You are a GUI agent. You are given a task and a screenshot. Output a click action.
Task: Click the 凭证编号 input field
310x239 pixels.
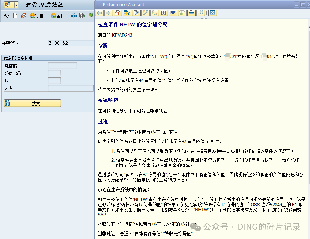coord(62,66)
